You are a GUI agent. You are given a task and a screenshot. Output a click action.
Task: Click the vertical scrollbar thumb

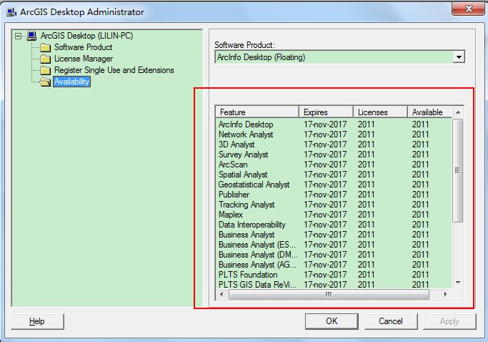[457, 170]
